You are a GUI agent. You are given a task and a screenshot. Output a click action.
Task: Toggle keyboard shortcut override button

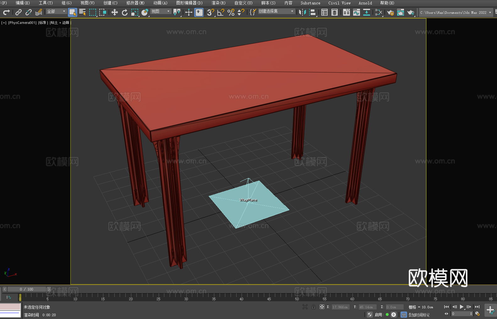pos(199,12)
